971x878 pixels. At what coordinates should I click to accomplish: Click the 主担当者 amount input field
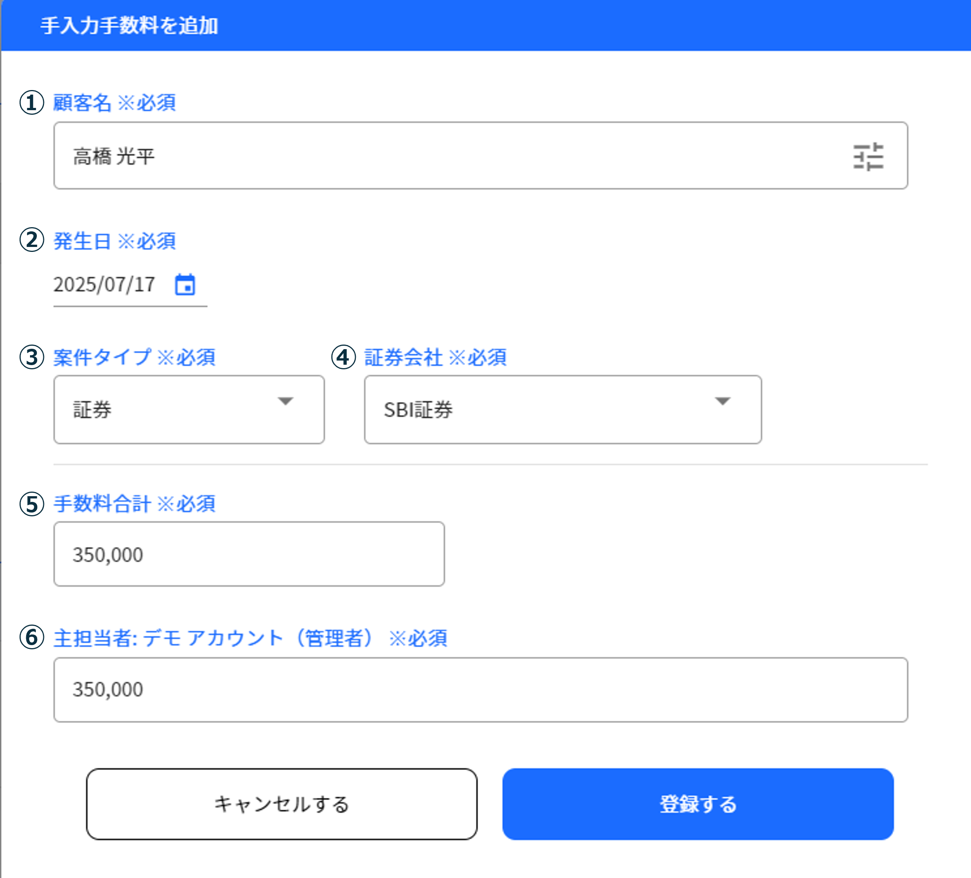[481, 690]
